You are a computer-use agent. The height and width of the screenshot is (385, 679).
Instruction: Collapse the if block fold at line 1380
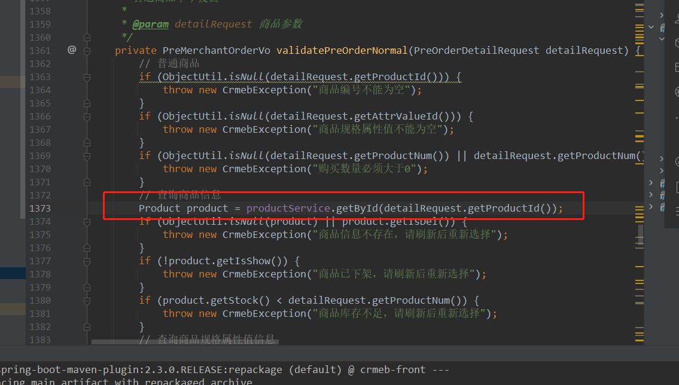click(87, 300)
